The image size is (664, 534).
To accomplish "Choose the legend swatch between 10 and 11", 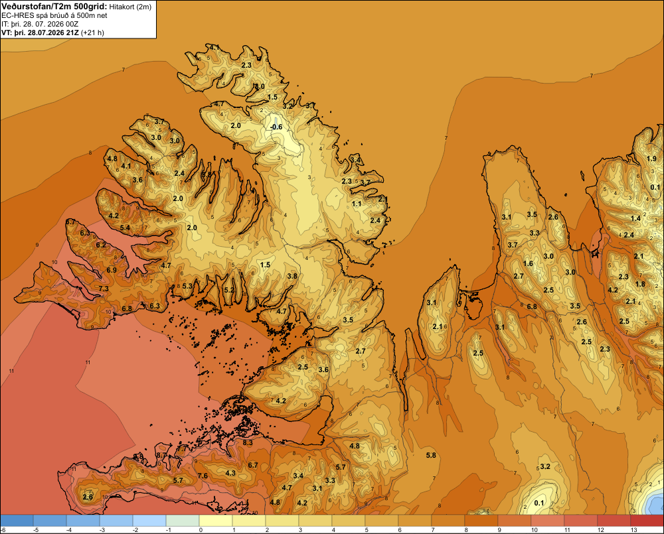I will (548, 520).
